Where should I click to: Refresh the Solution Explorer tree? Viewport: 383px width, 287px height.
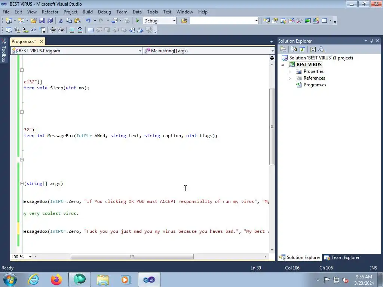pyautogui.click(x=302, y=50)
